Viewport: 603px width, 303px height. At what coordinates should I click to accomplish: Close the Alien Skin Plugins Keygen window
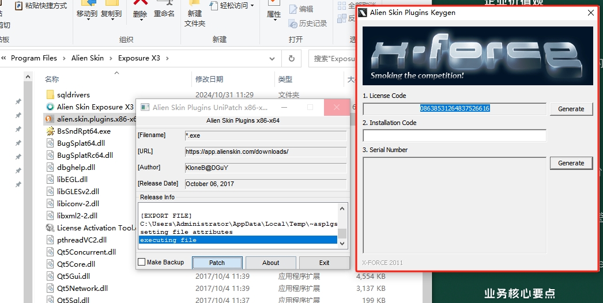(x=591, y=13)
